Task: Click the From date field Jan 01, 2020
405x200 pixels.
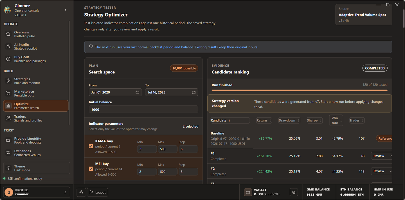Action: coord(115,92)
